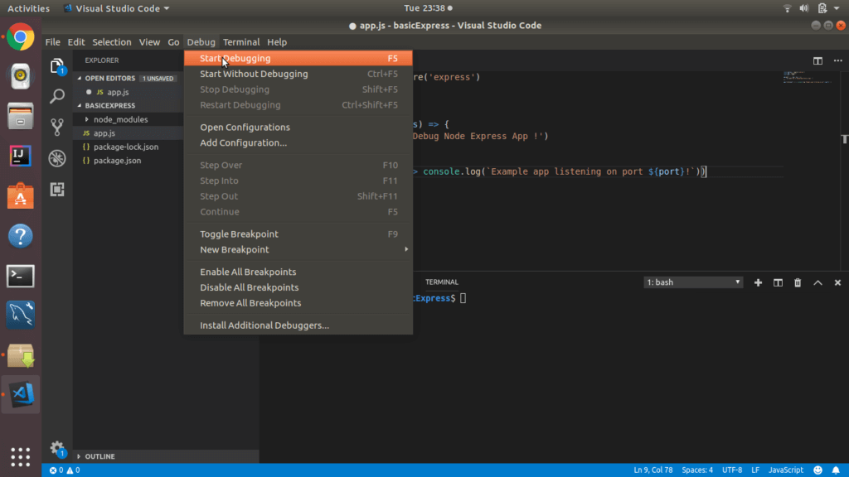The height and width of the screenshot is (477, 849).
Task: Open the Search view in activity bar
Action: click(x=57, y=96)
